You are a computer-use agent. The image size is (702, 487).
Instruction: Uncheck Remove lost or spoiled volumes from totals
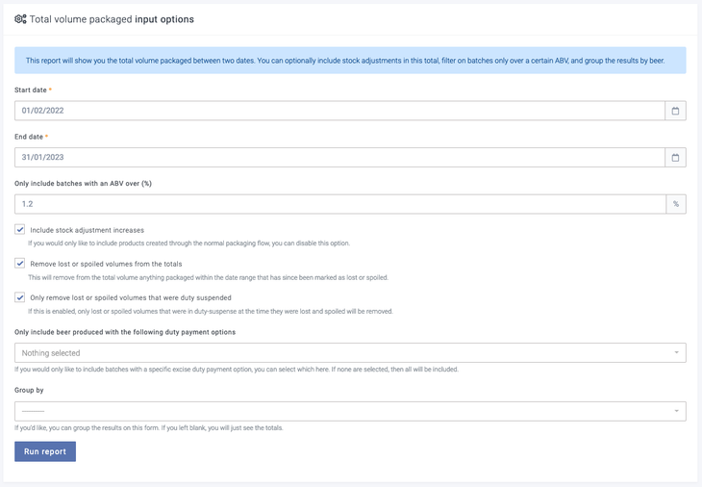20,263
